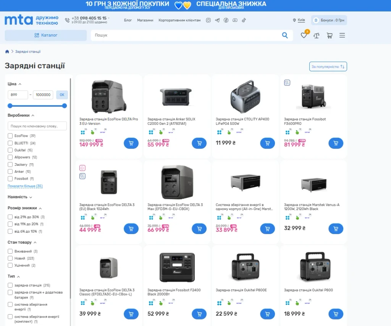Add Fossibot F3600PRO to cart

click(x=336, y=143)
